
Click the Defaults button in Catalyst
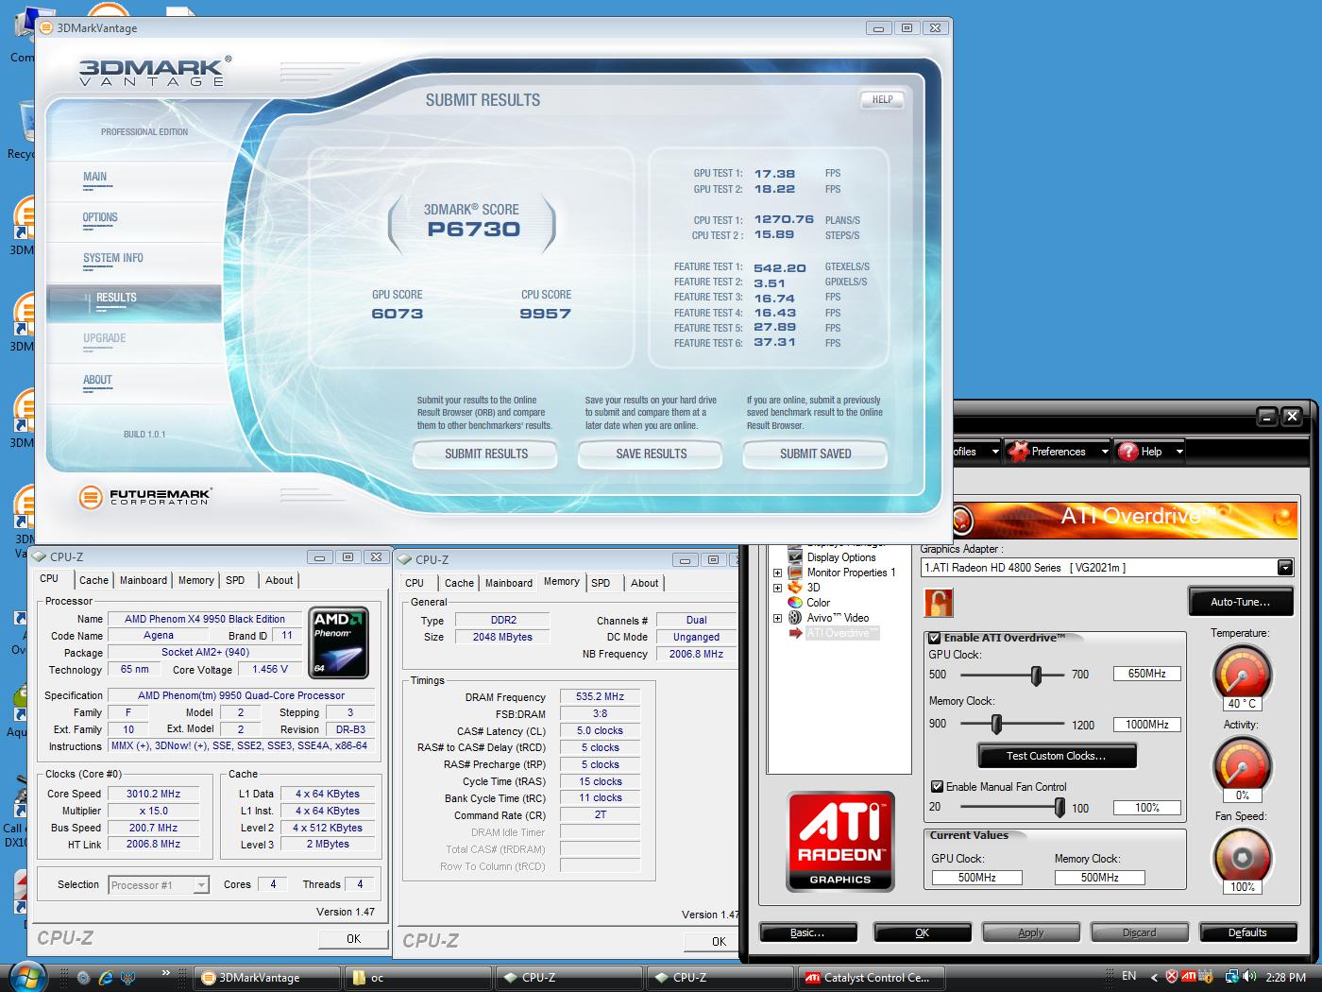(x=1247, y=932)
